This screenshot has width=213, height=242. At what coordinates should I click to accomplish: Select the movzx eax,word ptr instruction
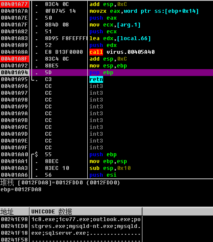click(144, 11)
